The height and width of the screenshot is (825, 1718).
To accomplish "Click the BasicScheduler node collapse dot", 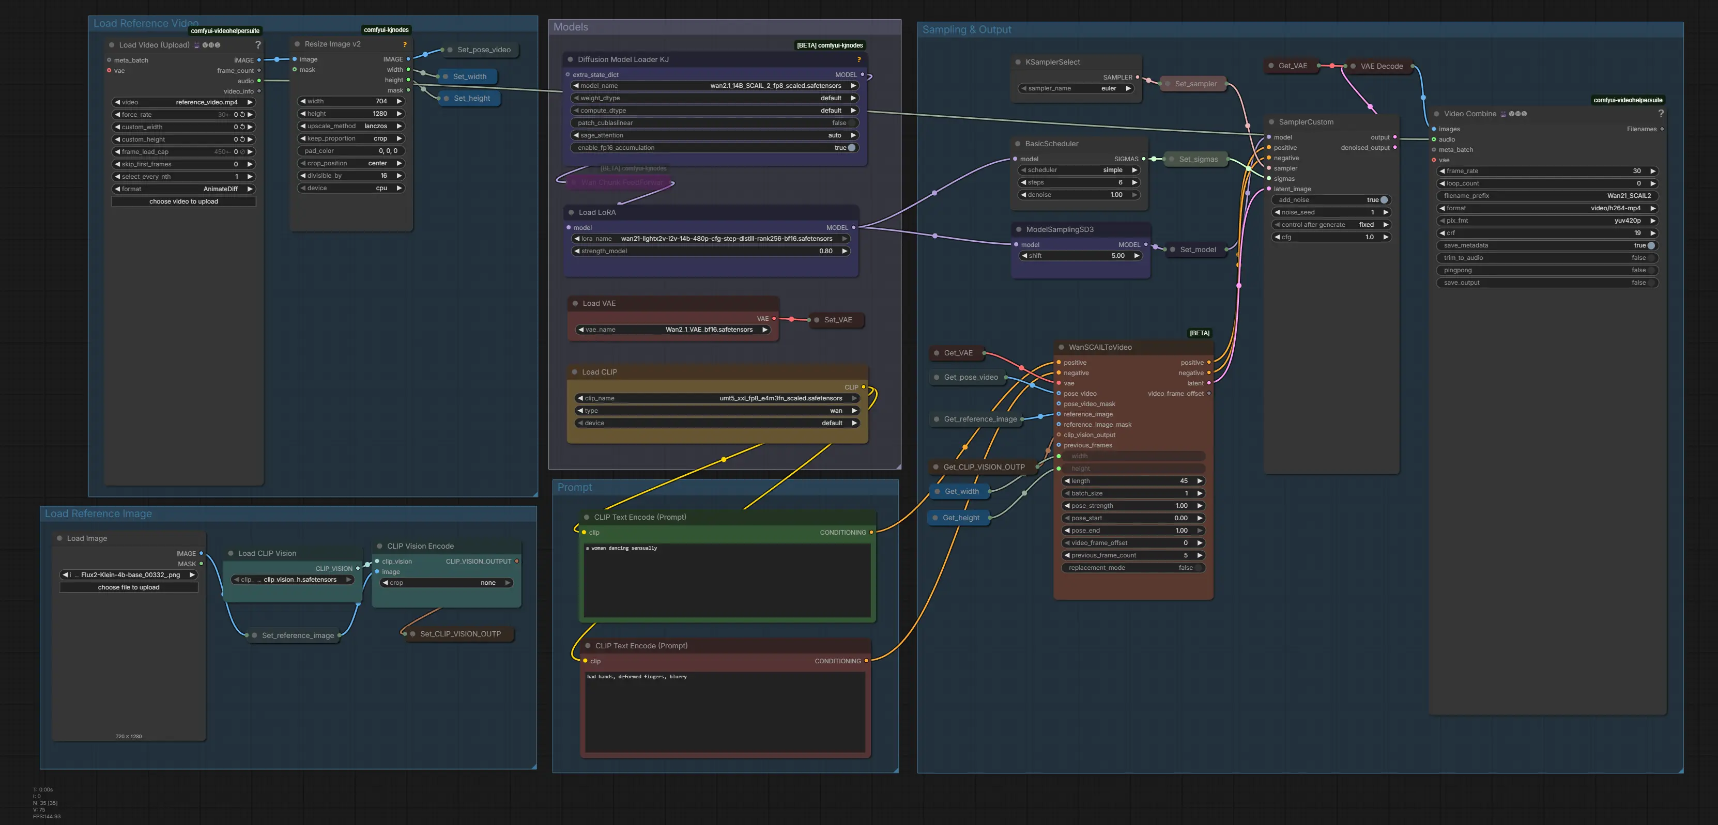I will tap(1018, 144).
